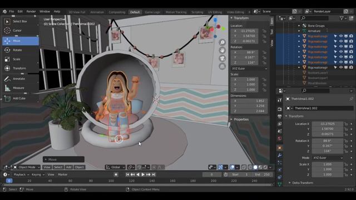Toggle snapping magnet icon
The height and width of the screenshot is (200, 356).
click(139, 167)
